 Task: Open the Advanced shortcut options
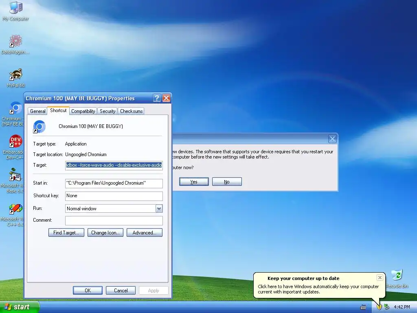(x=145, y=233)
